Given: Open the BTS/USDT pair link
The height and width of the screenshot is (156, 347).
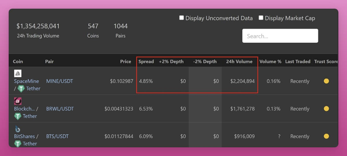Looking at the screenshot, I should pos(57,136).
